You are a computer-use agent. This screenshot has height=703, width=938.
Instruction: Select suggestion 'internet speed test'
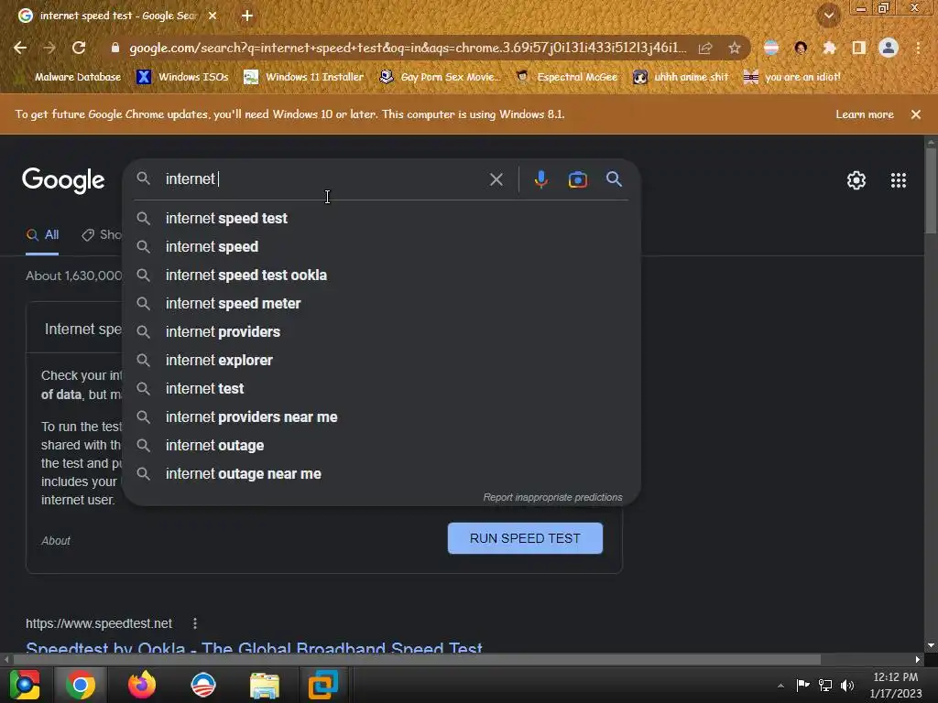(x=382, y=218)
